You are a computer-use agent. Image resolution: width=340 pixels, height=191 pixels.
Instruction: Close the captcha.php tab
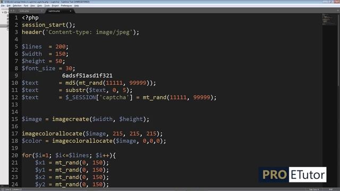tap(71, 11)
